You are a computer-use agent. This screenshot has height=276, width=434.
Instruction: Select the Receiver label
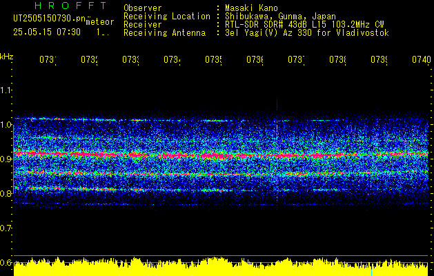(143, 25)
